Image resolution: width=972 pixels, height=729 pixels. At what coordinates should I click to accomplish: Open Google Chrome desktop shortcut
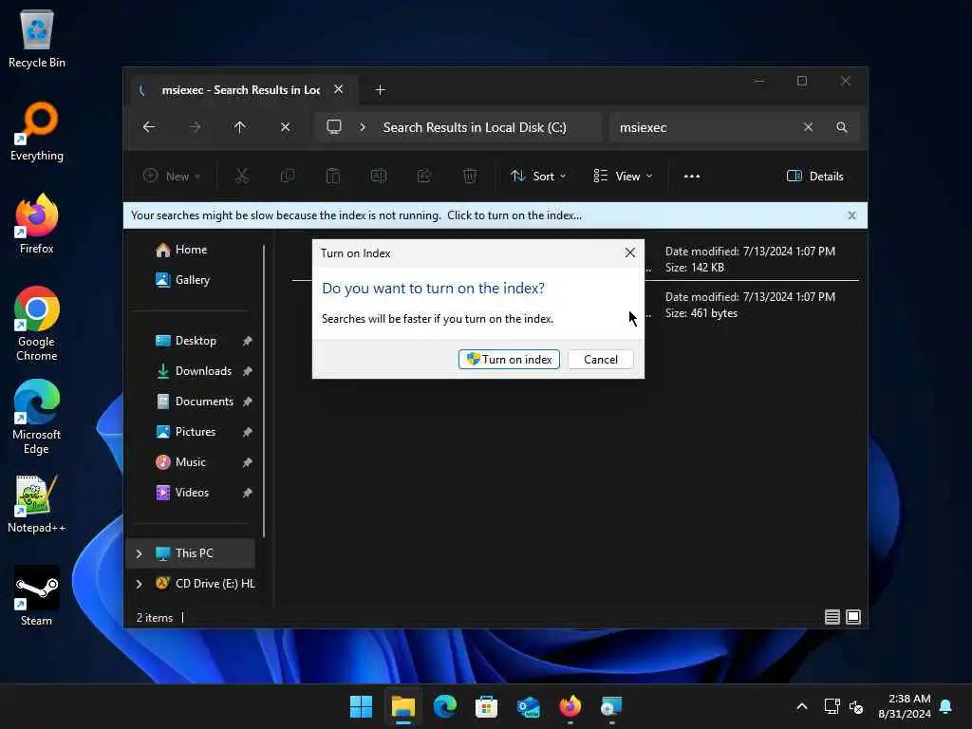coord(37,324)
